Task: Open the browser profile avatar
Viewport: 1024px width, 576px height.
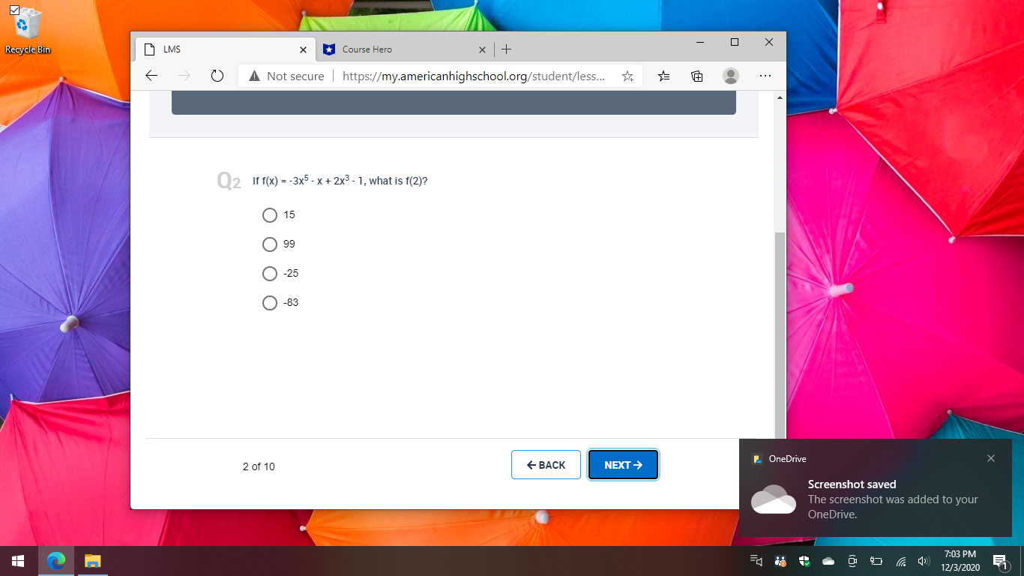Action: pyautogui.click(x=730, y=76)
